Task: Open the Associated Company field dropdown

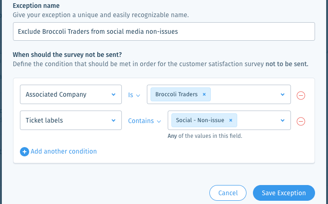Action: pos(71,94)
